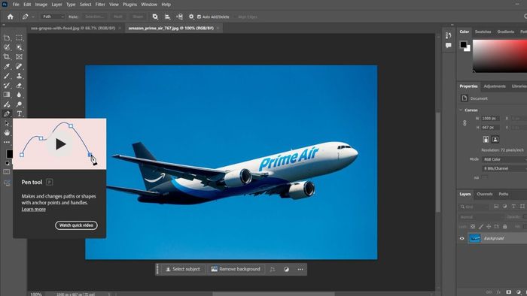527x296 pixels.
Task: Activate the Crop tool
Action: [x=7, y=56]
